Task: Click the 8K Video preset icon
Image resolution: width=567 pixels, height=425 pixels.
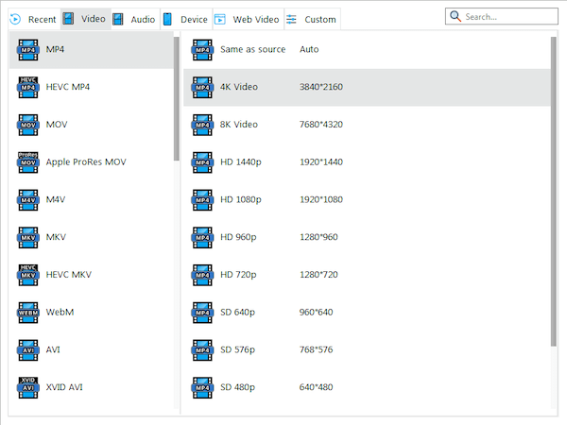Action: (203, 125)
